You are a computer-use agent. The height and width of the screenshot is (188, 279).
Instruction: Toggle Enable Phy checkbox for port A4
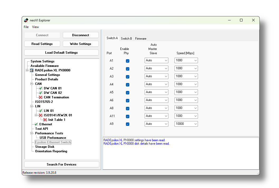coord(127,85)
